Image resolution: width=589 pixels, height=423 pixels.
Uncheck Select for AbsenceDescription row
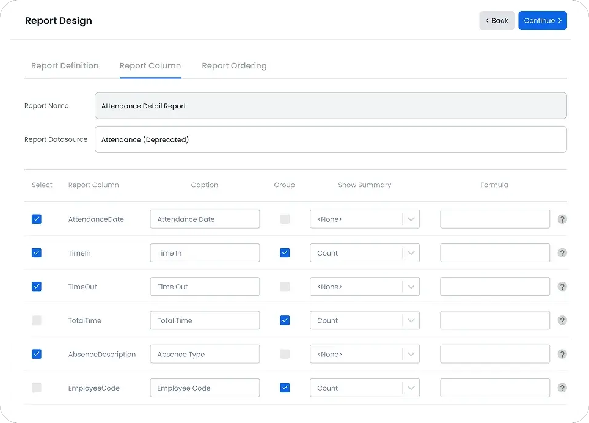(37, 355)
